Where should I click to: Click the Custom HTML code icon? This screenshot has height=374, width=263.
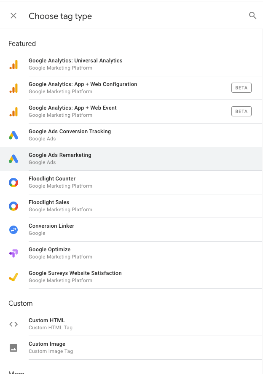tap(13, 324)
